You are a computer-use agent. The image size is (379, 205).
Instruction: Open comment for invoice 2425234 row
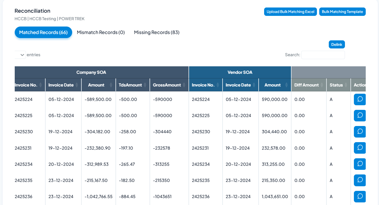tap(360, 164)
